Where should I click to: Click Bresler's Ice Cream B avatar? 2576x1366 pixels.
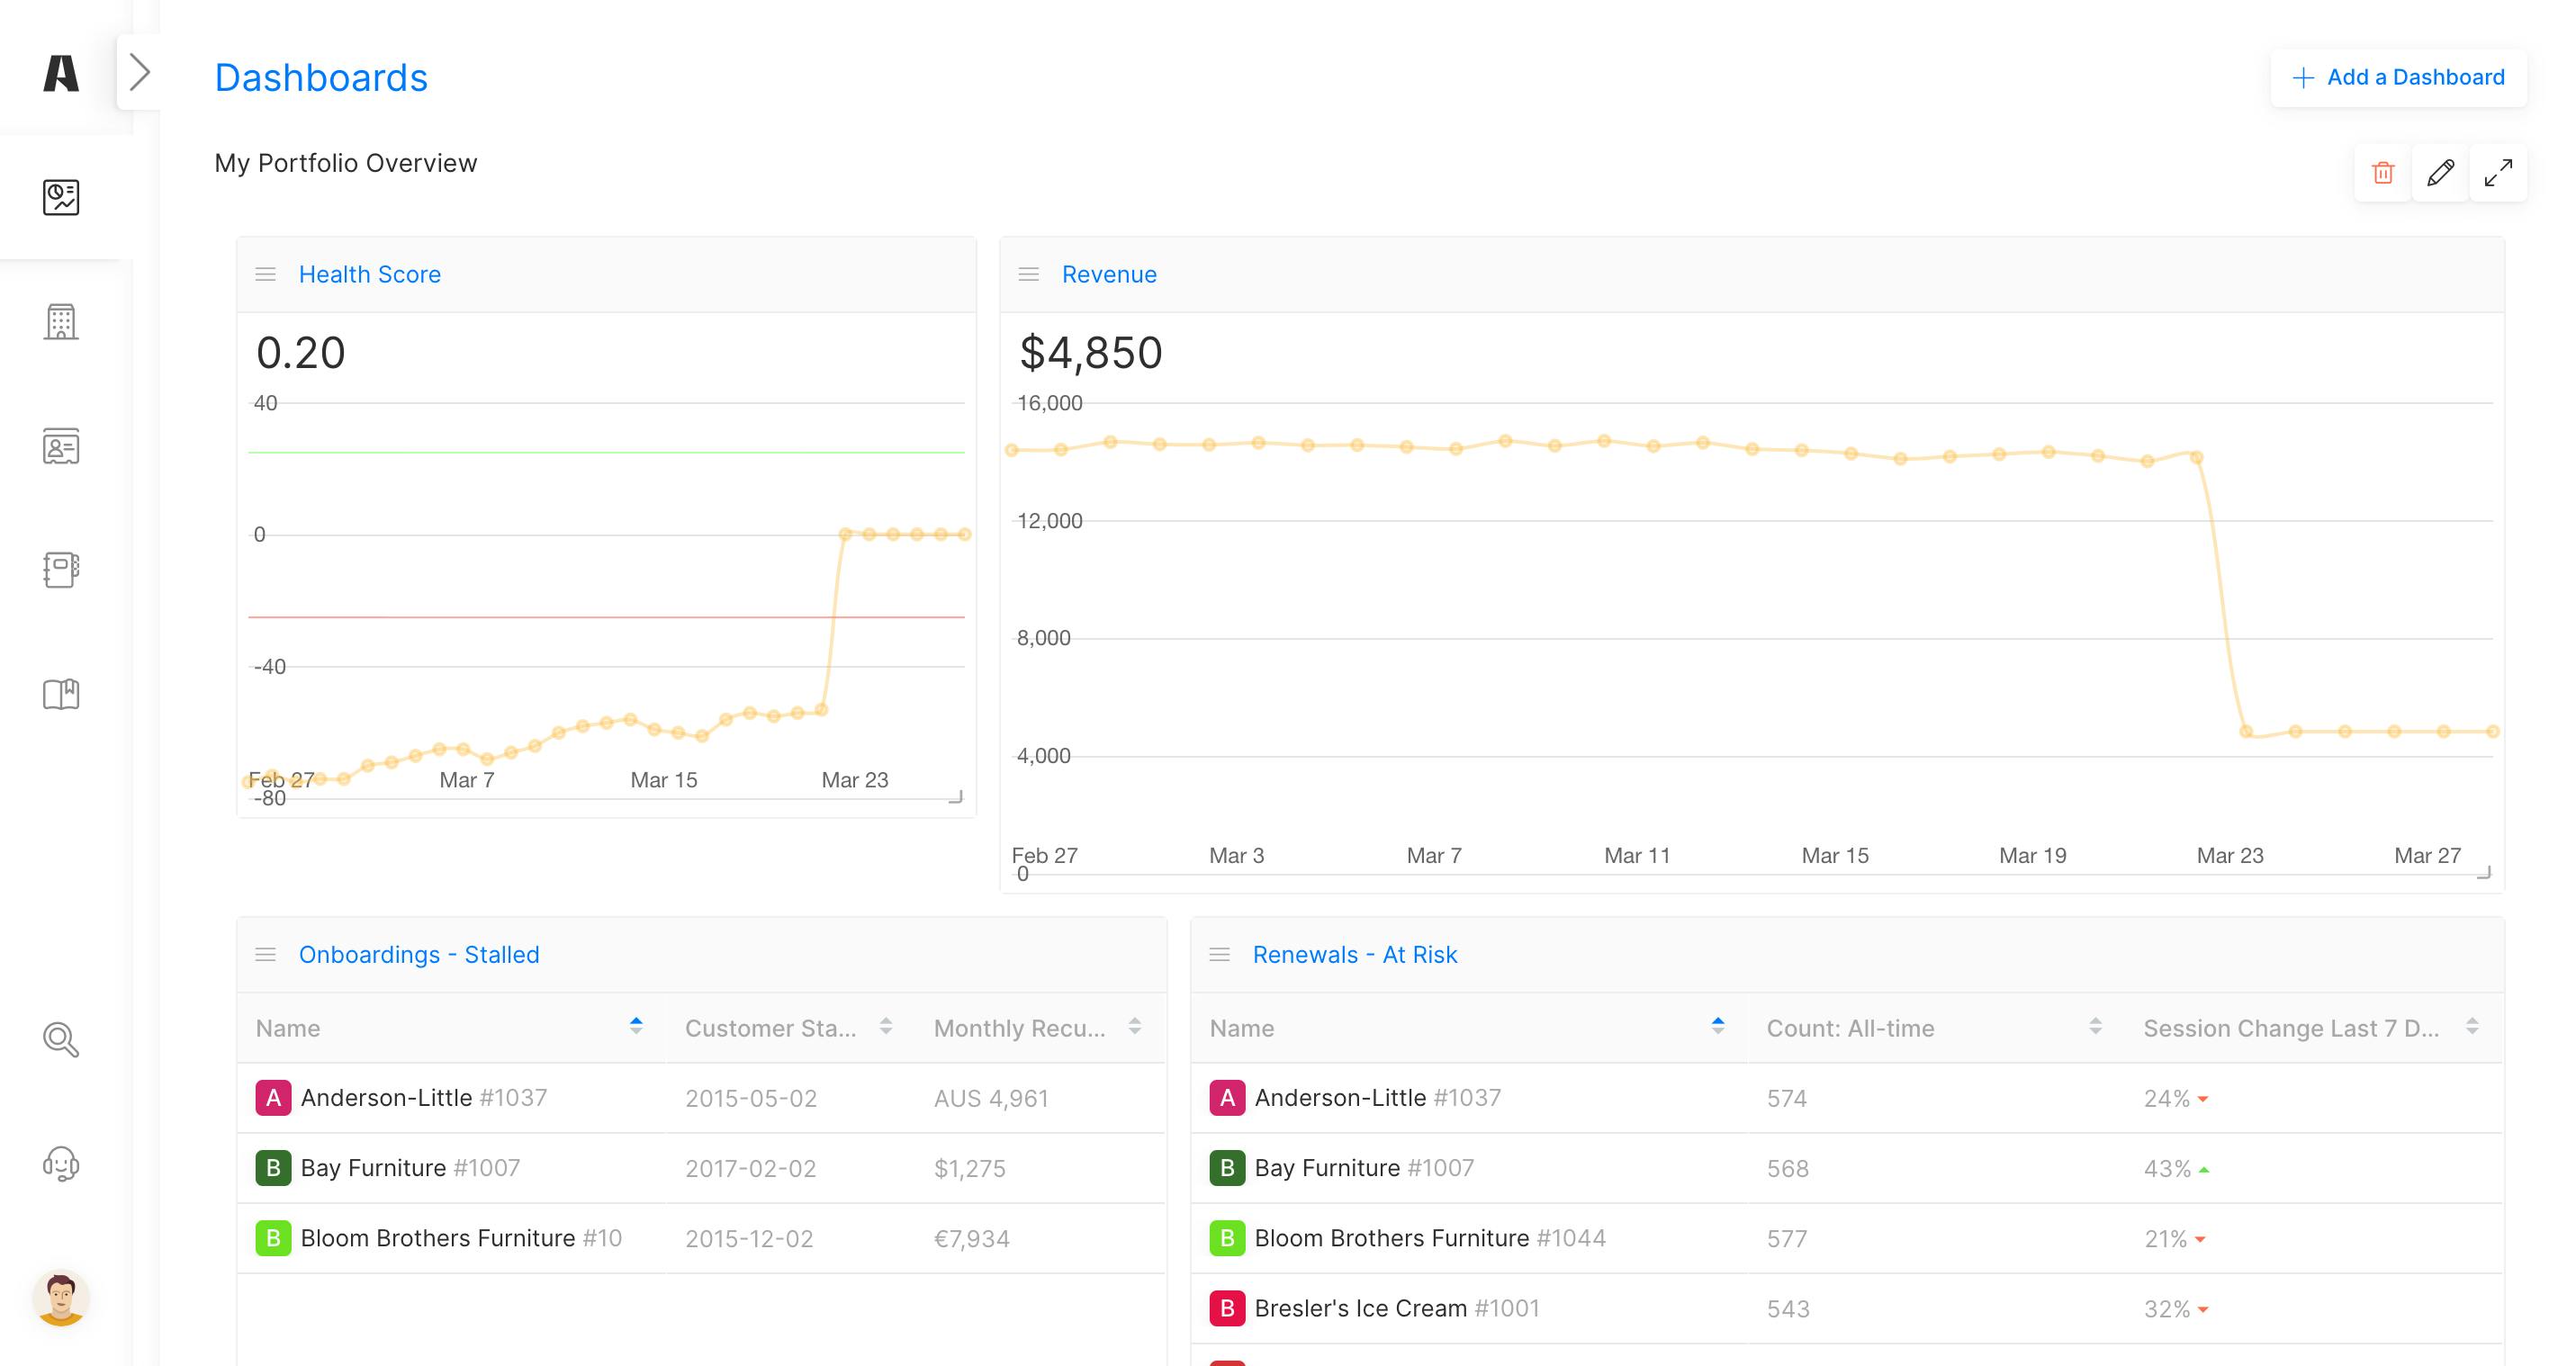click(1227, 1307)
